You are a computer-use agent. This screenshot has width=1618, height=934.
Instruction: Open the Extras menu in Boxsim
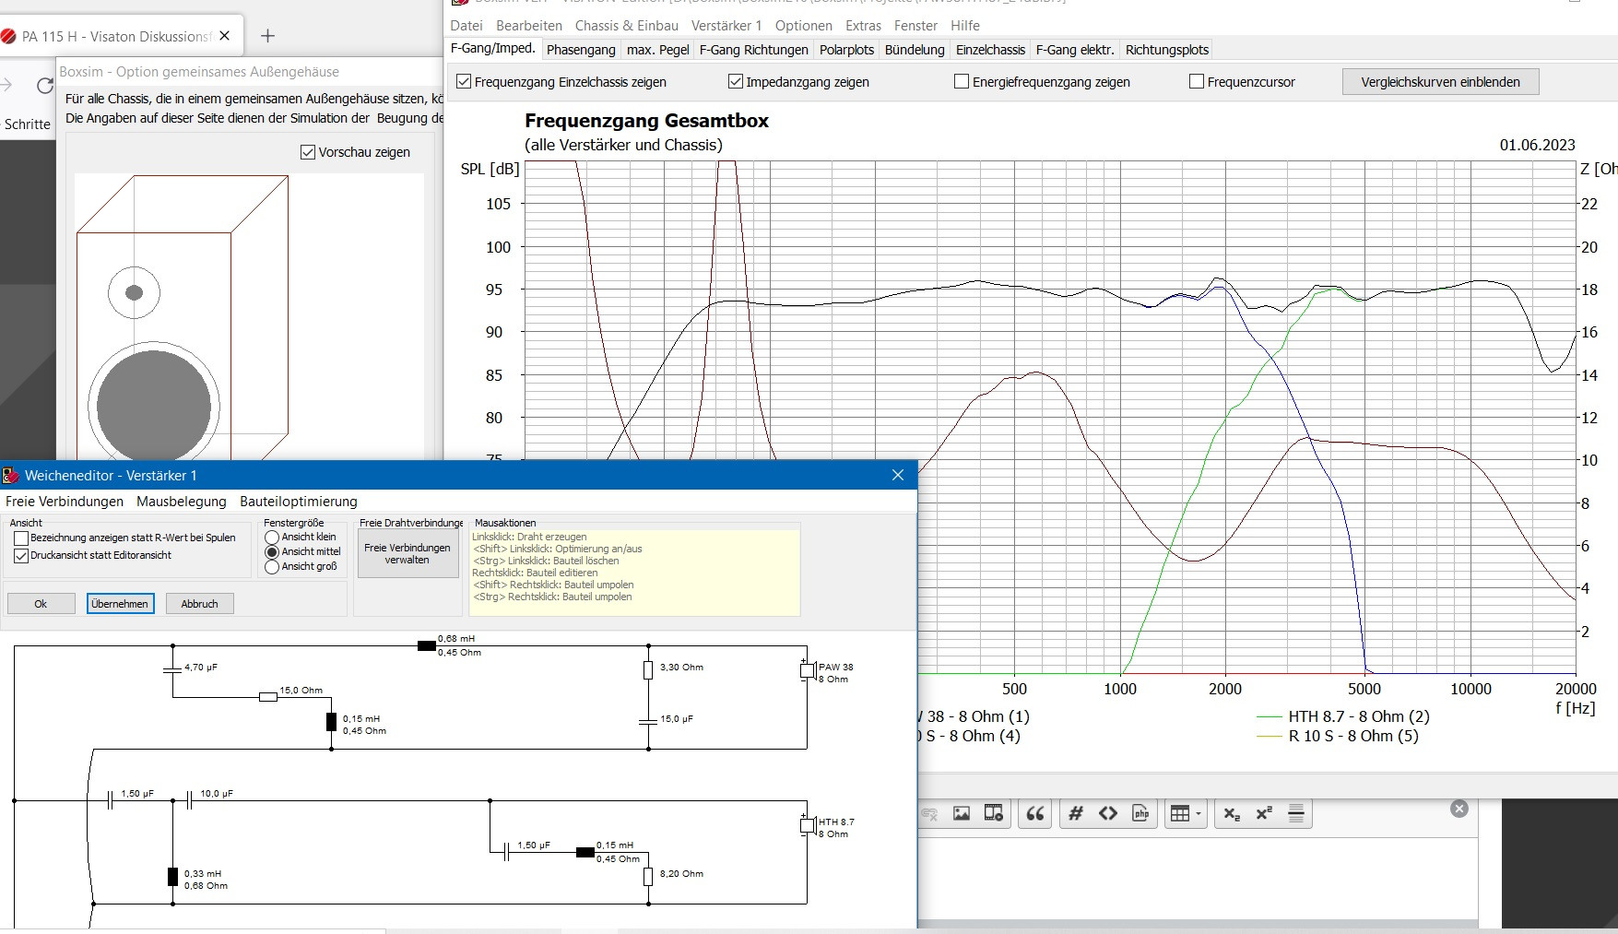864,26
